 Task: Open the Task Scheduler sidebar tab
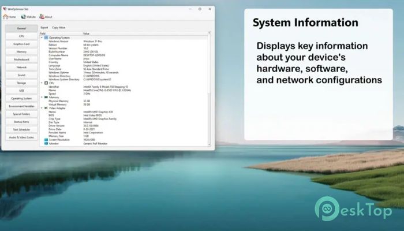pyautogui.click(x=22, y=129)
